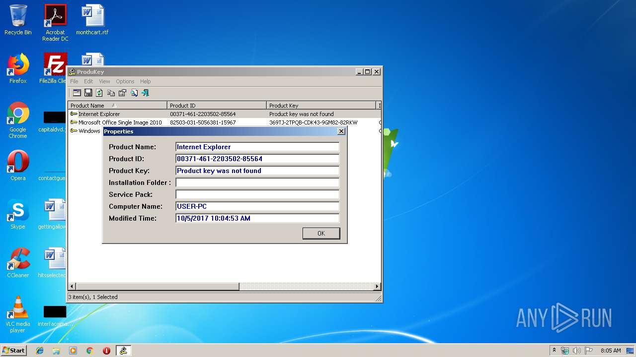Click the Modified Time field in Properties
This screenshot has width=636, height=357.
(x=257, y=218)
